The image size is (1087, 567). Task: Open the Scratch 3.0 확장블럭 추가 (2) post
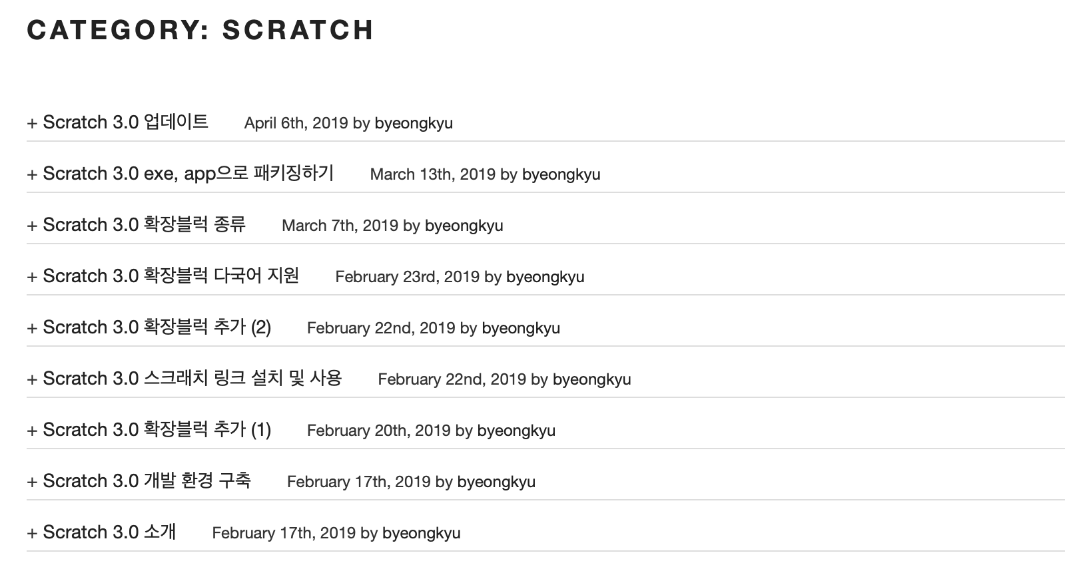point(157,328)
